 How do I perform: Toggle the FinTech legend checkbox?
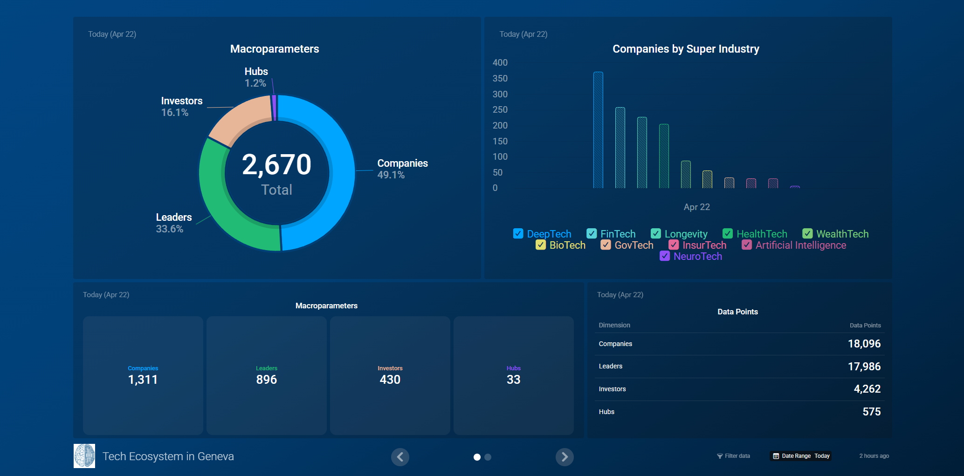click(x=592, y=233)
